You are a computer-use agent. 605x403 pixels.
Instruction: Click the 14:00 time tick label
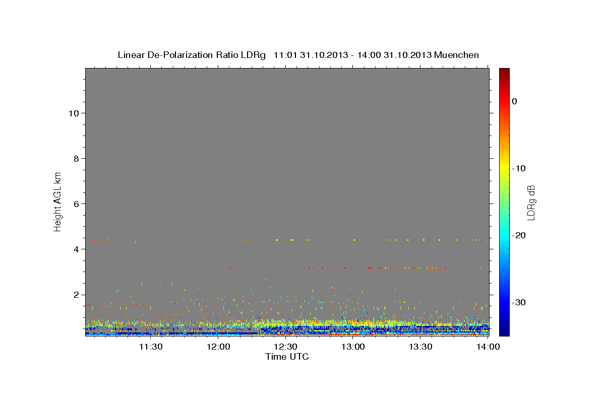pos(488,347)
